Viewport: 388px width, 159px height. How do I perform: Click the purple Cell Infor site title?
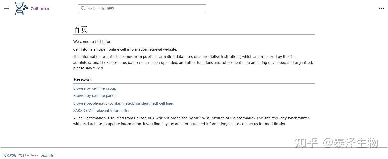(40, 9)
